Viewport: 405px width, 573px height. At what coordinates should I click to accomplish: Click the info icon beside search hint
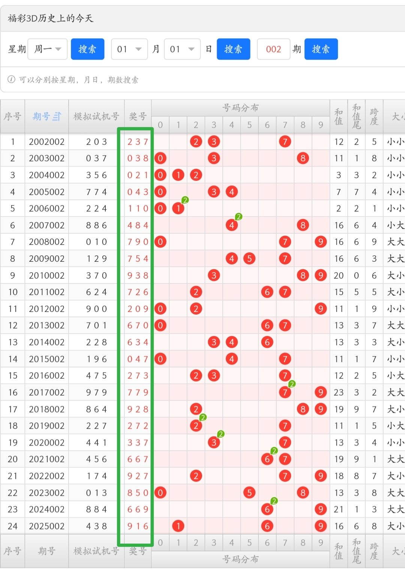click(12, 79)
